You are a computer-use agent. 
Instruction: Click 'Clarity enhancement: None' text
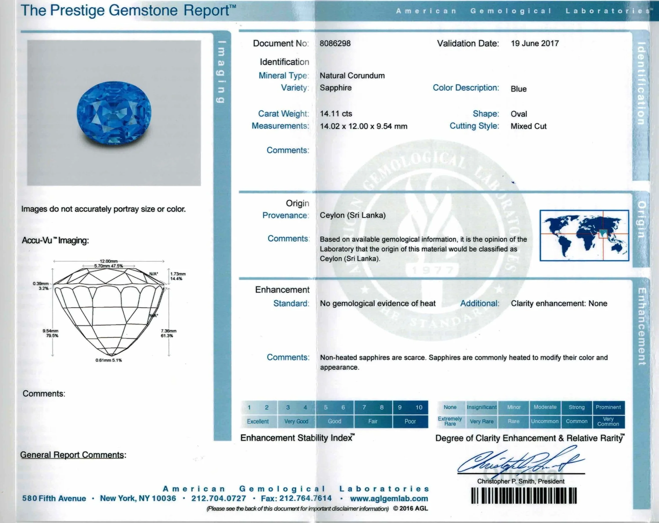pyautogui.click(x=559, y=304)
